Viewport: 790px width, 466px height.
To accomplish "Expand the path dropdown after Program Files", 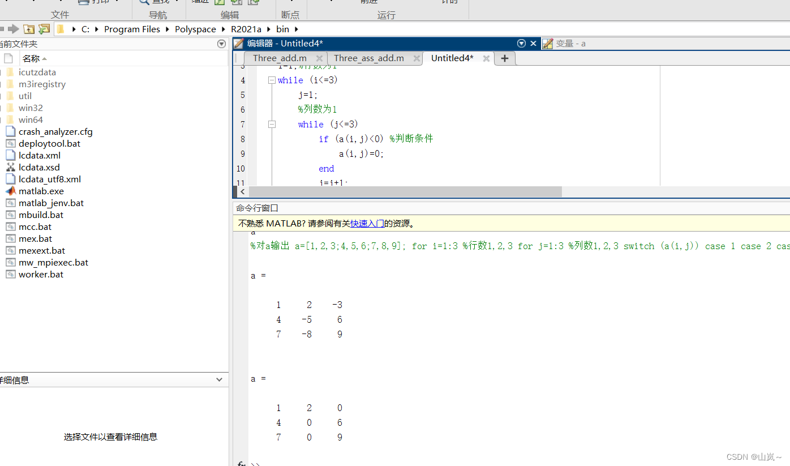I will 168,29.
